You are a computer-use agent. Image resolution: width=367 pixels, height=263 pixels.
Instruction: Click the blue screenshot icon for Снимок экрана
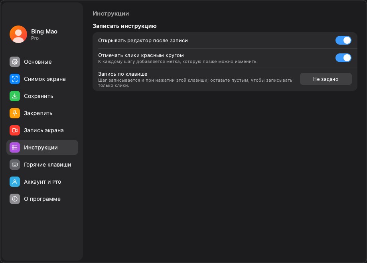pos(15,79)
